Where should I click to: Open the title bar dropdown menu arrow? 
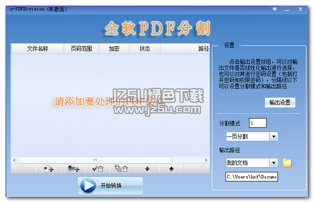coord(275,9)
